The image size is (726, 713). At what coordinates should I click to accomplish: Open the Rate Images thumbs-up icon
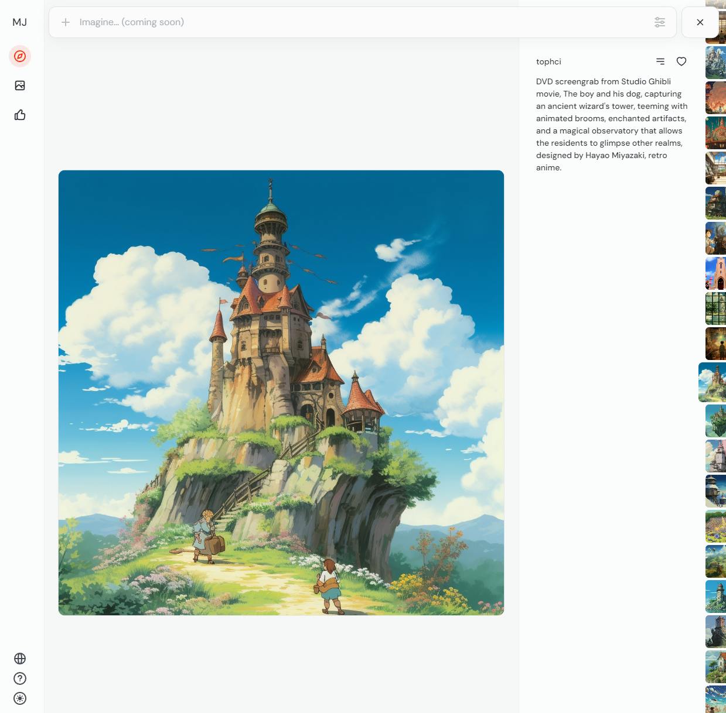tap(20, 115)
